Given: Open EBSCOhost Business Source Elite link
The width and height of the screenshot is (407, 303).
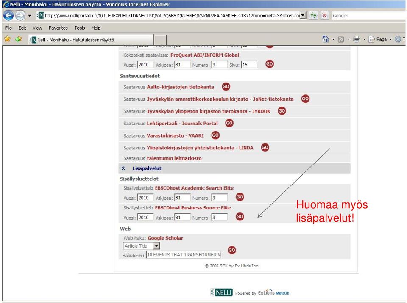Looking at the screenshot, I should (193, 208).
